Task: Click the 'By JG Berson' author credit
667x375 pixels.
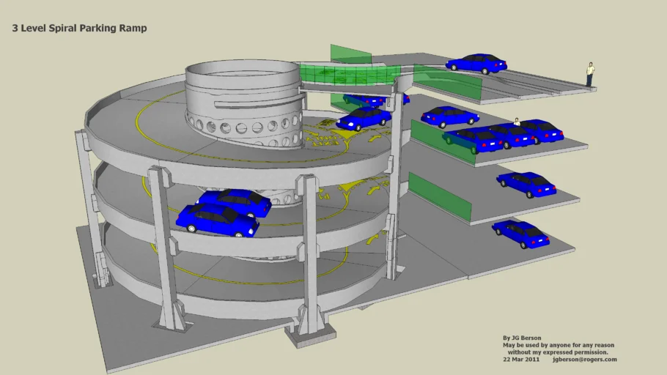Action: point(522,338)
